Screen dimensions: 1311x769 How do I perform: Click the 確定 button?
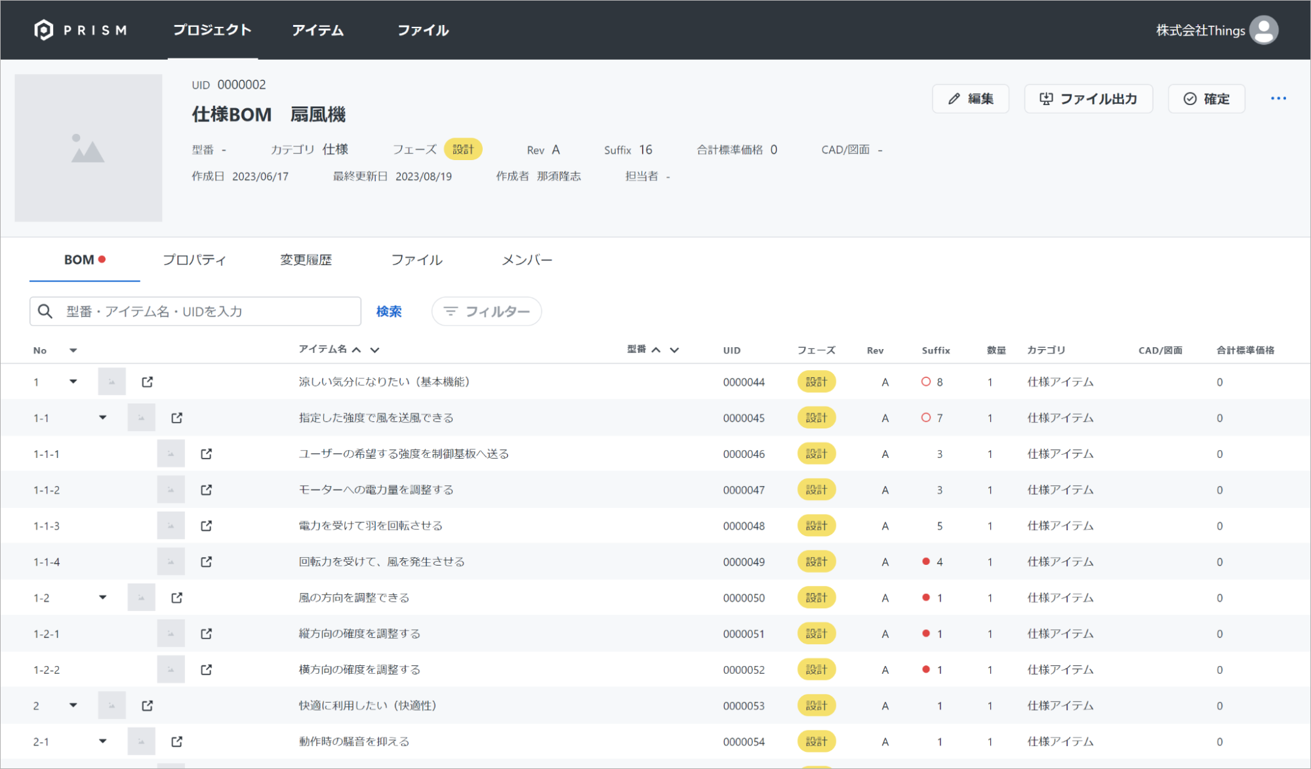click(x=1206, y=98)
